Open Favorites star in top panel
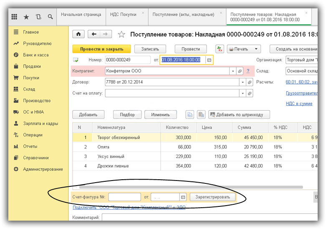Image resolution: width=326 pixels, height=229 pixels. (x=26, y=17)
